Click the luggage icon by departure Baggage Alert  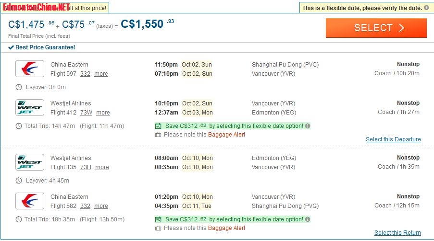pos(158,135)
